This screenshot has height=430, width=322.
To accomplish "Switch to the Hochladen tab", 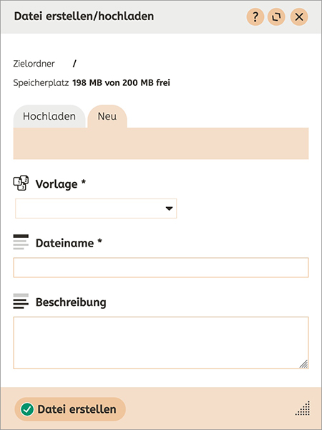I will click(x=49, y=116).
